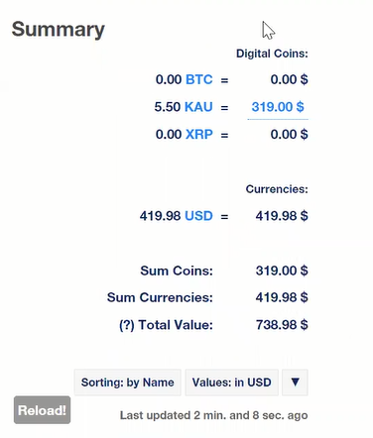This screenshot has width=373, height=438.
Task: Open the KAU coin link
Action: click(x=198, y=107)
